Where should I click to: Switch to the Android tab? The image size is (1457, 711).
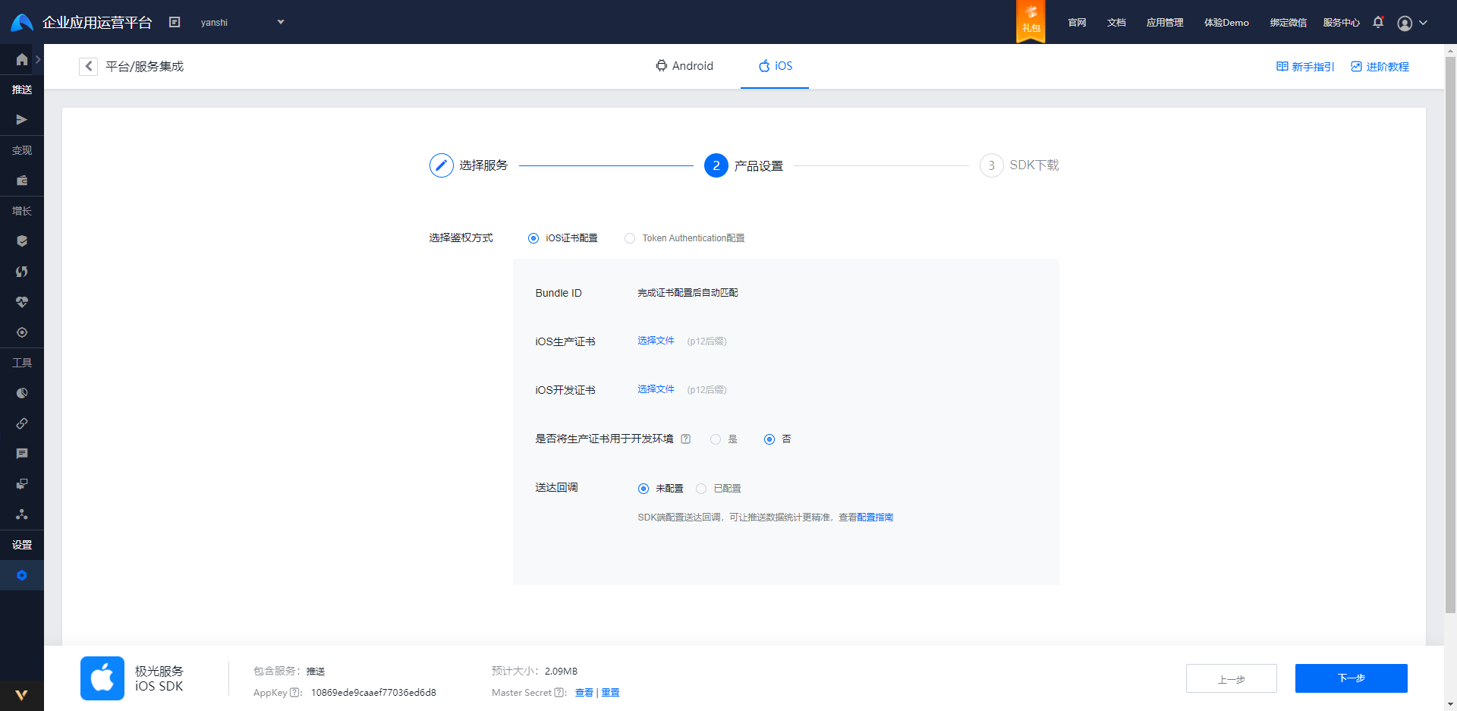point(684,66)
